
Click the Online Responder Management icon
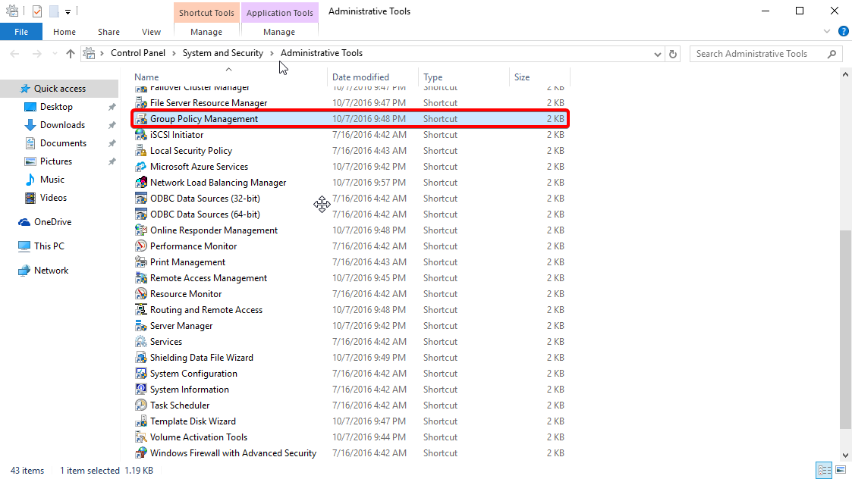(x=140, y=230)
